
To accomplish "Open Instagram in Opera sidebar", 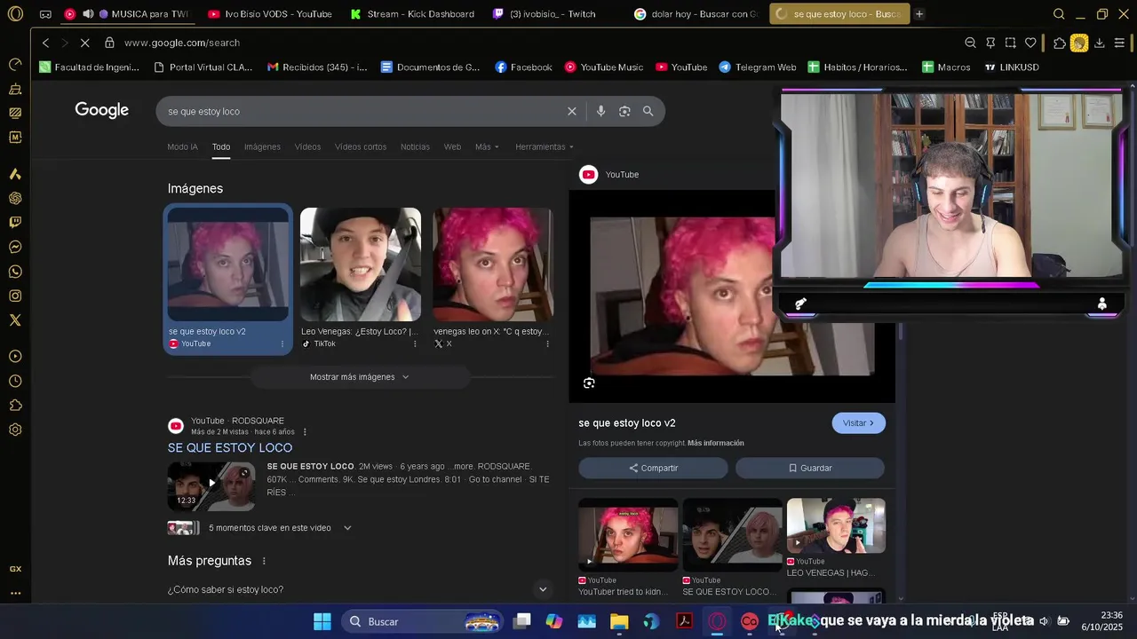I will pyautogui.click(x=15, y=296).
